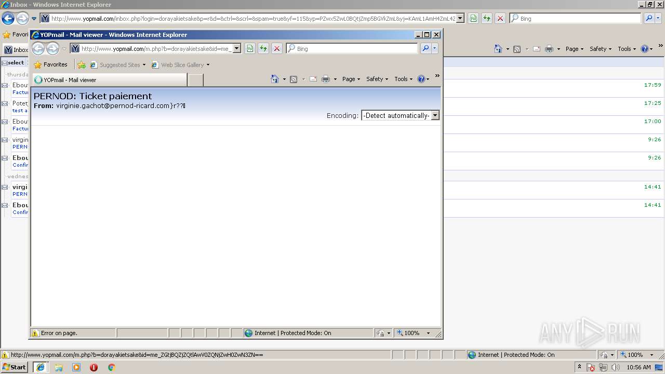Click Bing search box in Inbox window
This screenshot has width=665, height=374.
click(576, 18)
